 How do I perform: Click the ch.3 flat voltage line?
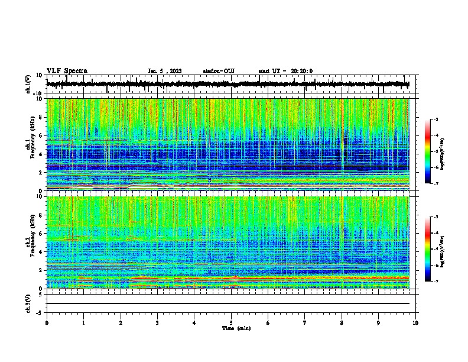(x=227, y=303)
